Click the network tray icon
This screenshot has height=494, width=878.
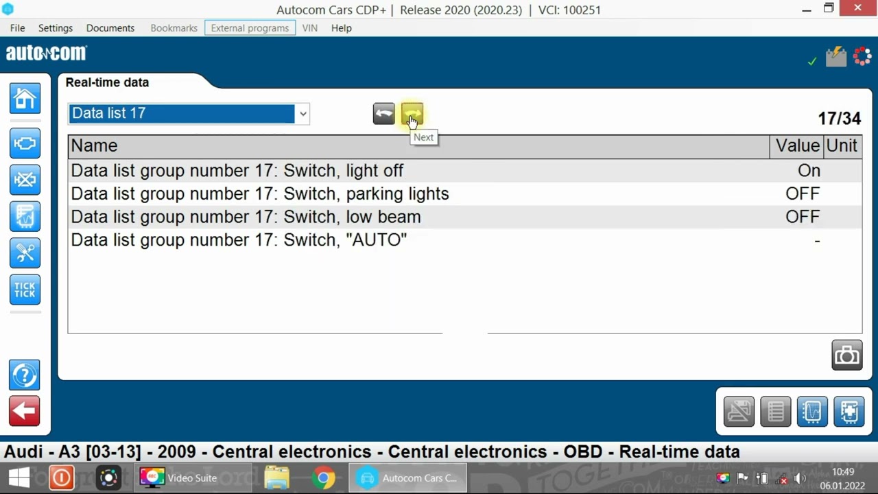pos(781,478)
